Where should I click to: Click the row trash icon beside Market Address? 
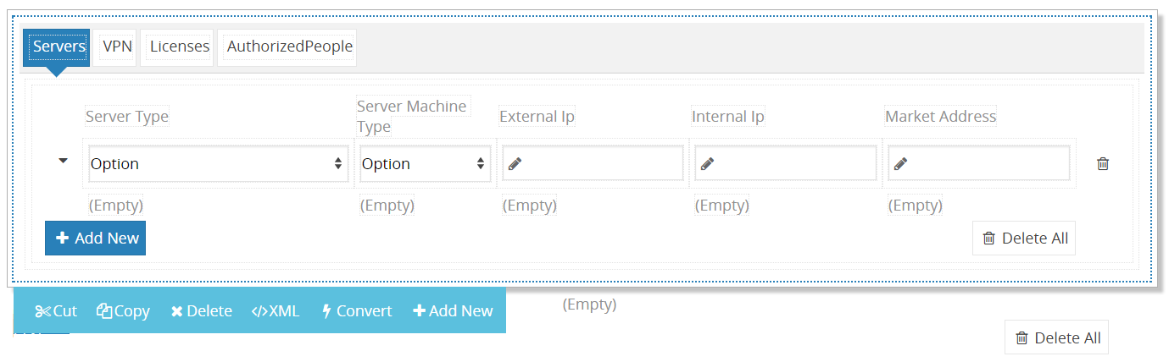[1102, 164]
